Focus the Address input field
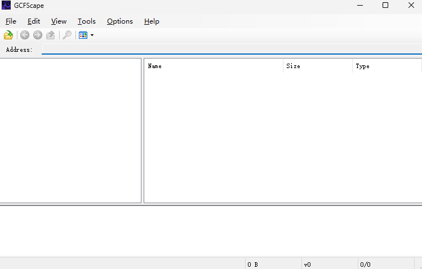This screenshot has height=269, width=422. (x=232, y=49)
